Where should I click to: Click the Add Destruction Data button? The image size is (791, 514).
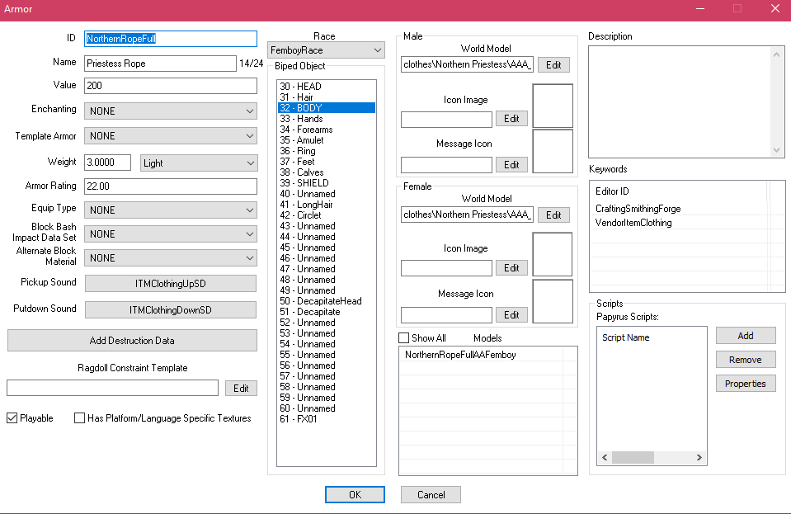(x=132, y=341)
